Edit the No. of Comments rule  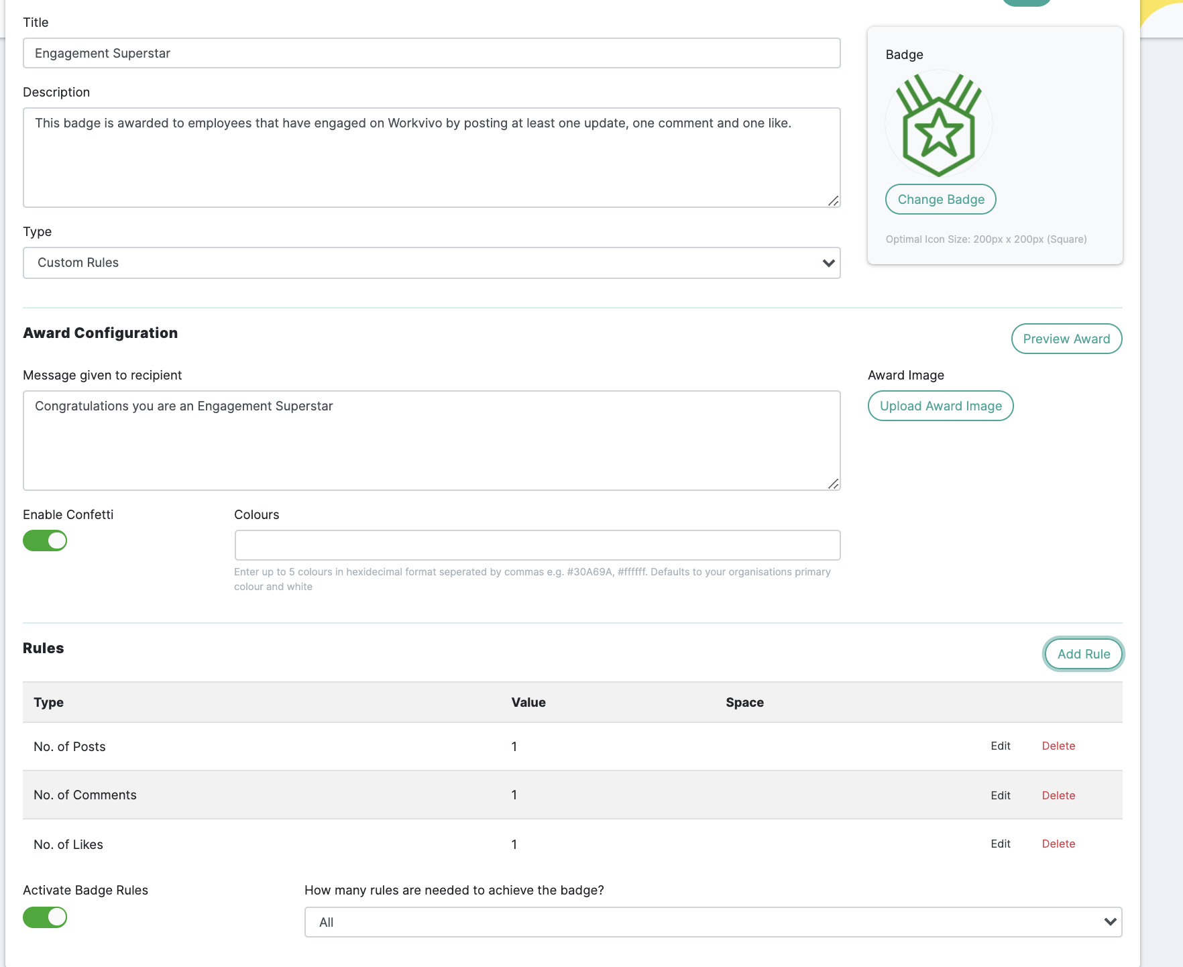point(1001,795)
